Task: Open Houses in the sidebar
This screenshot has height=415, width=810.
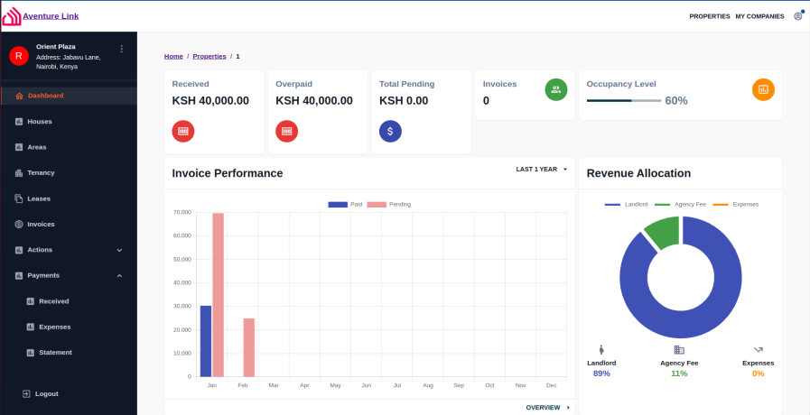Action: point(69,122)
